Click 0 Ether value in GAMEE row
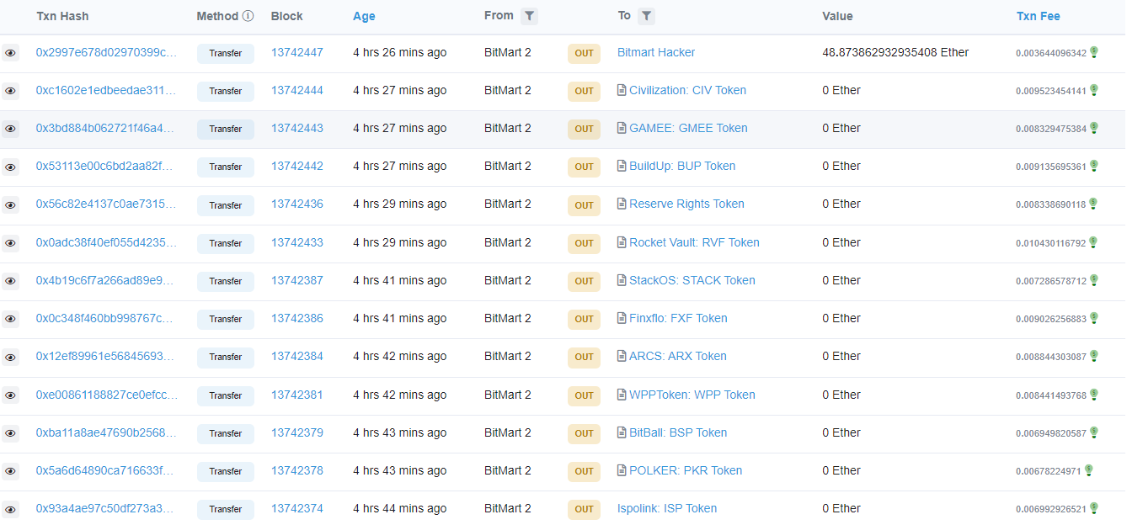 click(841, 128)
